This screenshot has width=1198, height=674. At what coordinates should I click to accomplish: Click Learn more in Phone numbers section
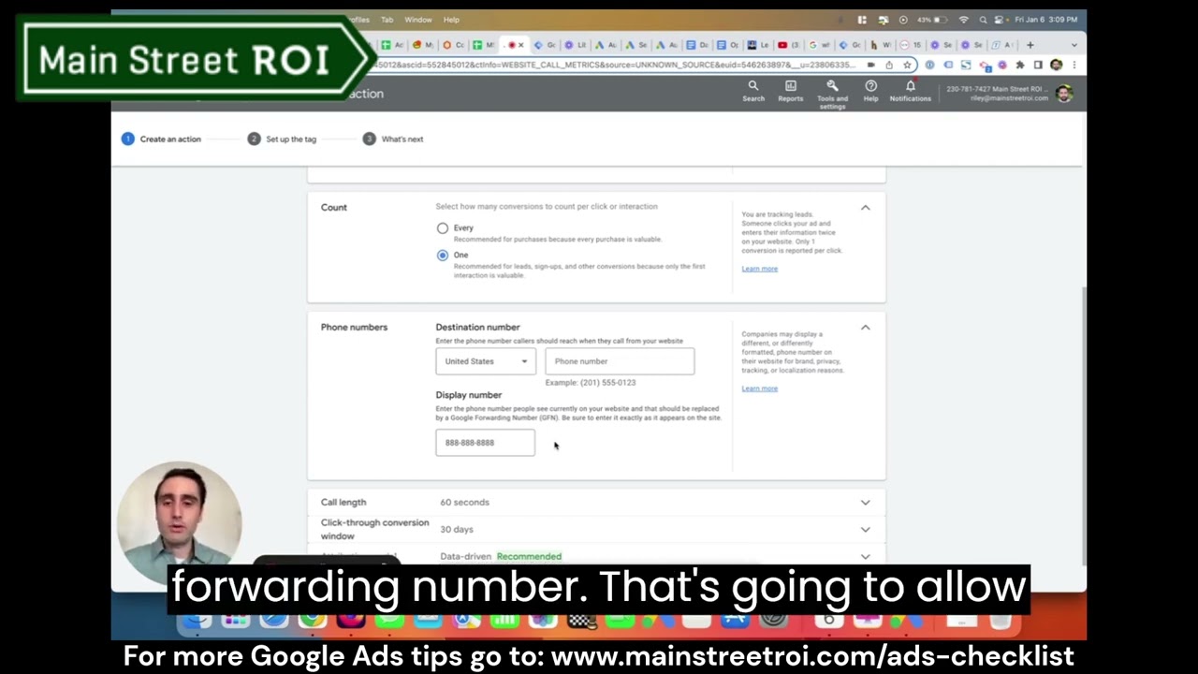point(759,388)
